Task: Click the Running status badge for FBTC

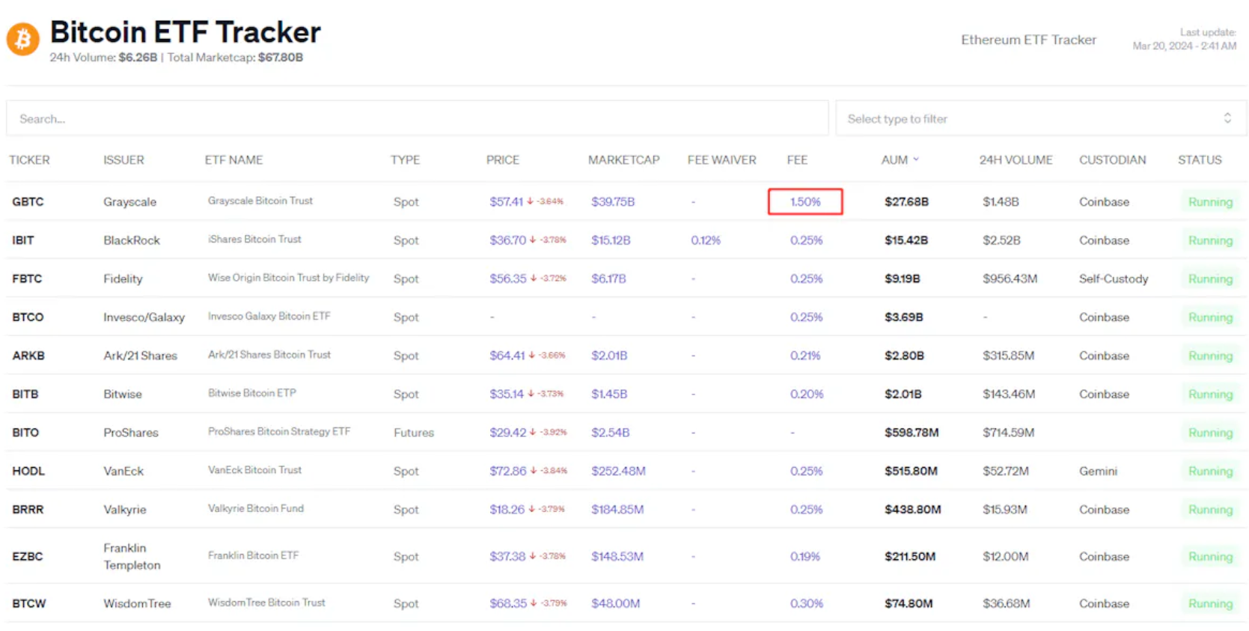Action: (x=1209, y=279)
